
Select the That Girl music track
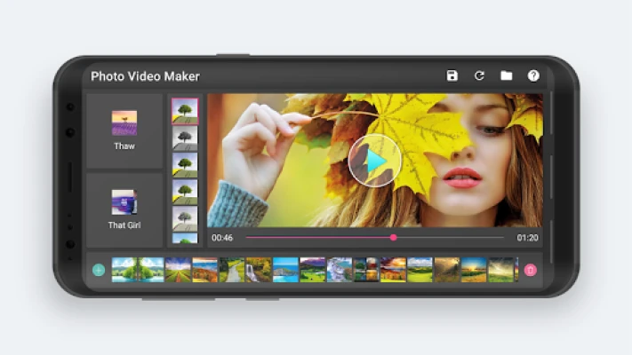[124, 209]
